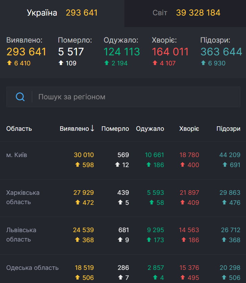Open details for м. Київ region
The width and height of the screenshot is (246, 283).
pos(16,155)
